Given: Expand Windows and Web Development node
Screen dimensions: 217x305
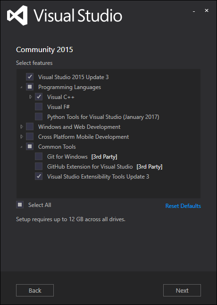Looking at the screenshot, I should click(22, 126).
